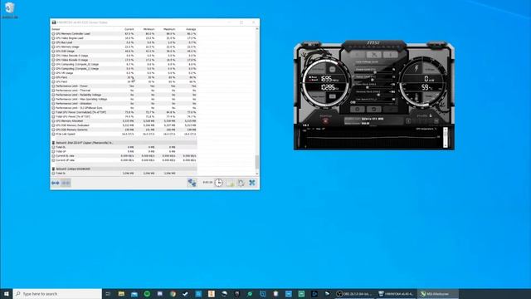This screenshot has height=299, width=531.
Task: Open HWiNFO sensor settings icon
Action: 241,183
